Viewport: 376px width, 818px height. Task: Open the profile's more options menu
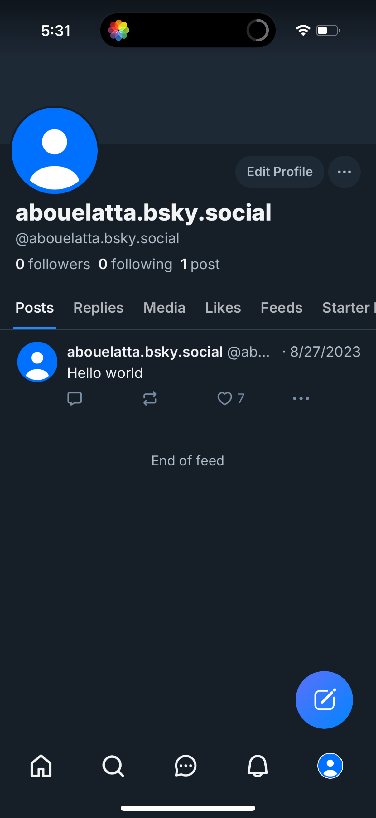point(344,172)
